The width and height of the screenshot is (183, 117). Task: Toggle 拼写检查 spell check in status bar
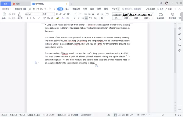click(x=73, y=115)
